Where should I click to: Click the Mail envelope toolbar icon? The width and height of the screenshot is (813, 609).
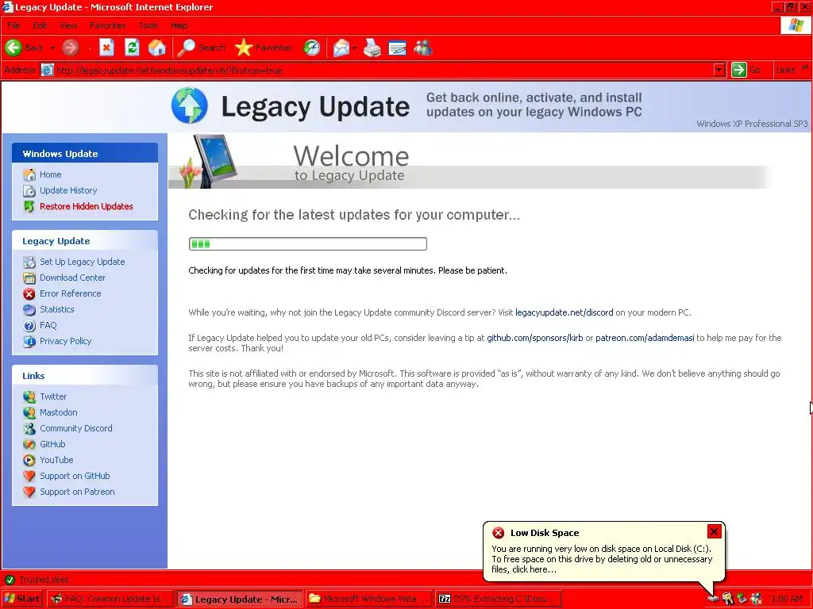(341, 48)
